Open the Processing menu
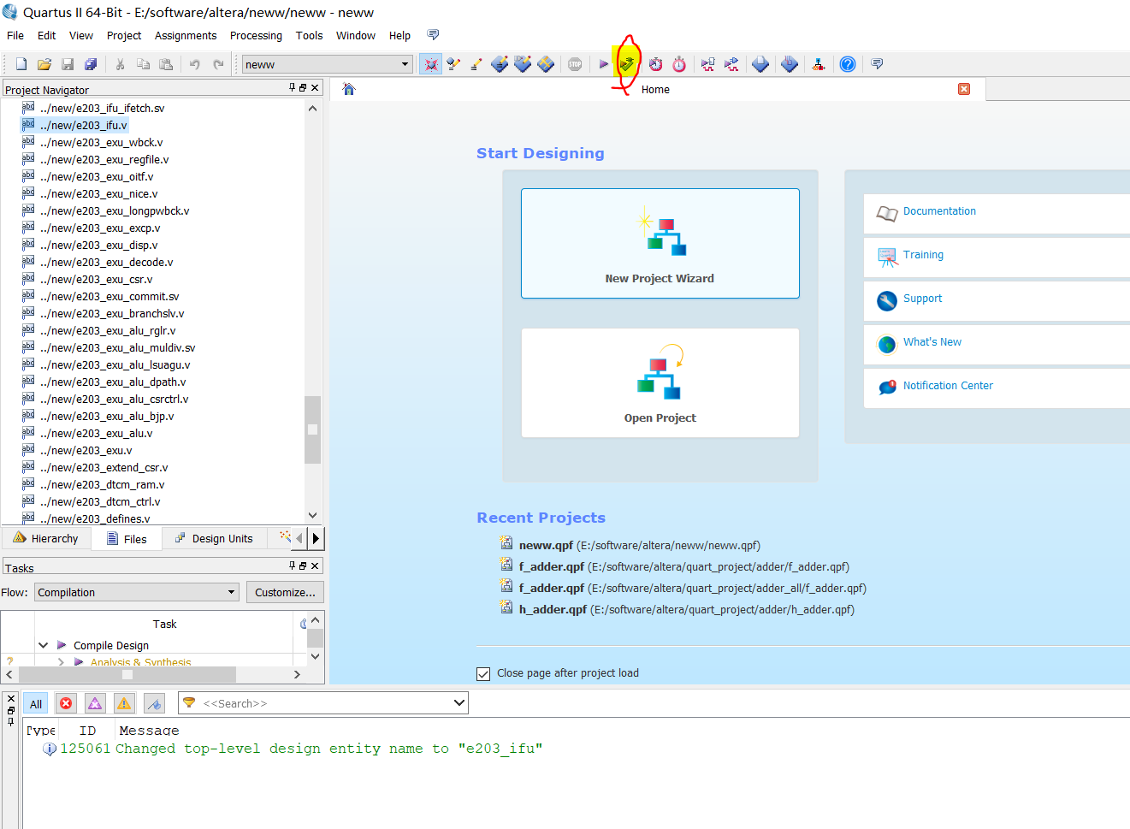Viewport: 1130px width, 829px height. coord(256,36)
